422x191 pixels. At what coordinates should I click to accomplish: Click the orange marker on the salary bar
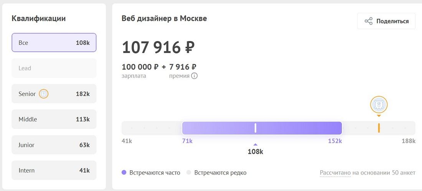pyautogui.click(x=379, y=128)
